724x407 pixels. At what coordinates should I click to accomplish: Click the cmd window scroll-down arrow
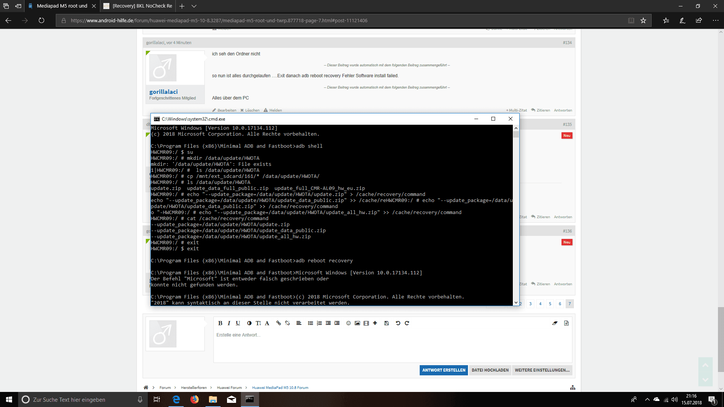516,302
